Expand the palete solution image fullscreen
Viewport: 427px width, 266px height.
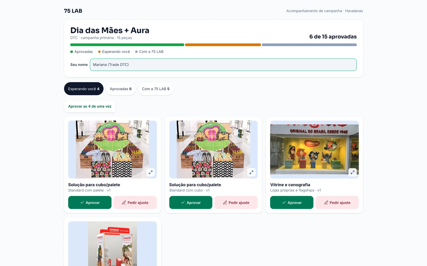pos(151,172)
